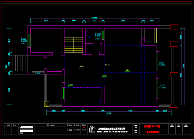This screenshot has height=139, width=194.
Task: Select the small blue square in lower room
Action: (x=100, y=102)
